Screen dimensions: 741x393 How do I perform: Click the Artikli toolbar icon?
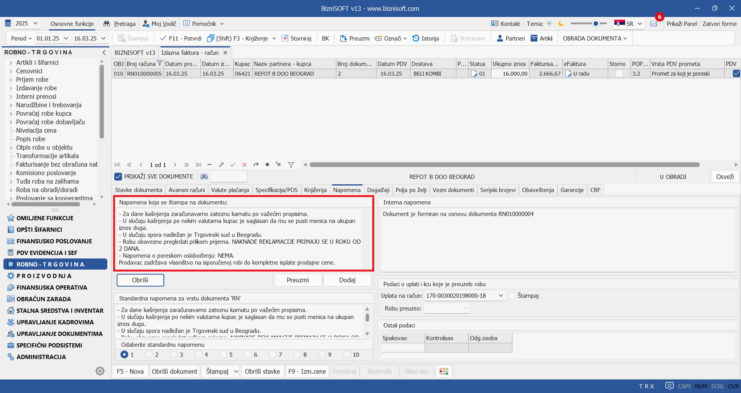point(534,39)
